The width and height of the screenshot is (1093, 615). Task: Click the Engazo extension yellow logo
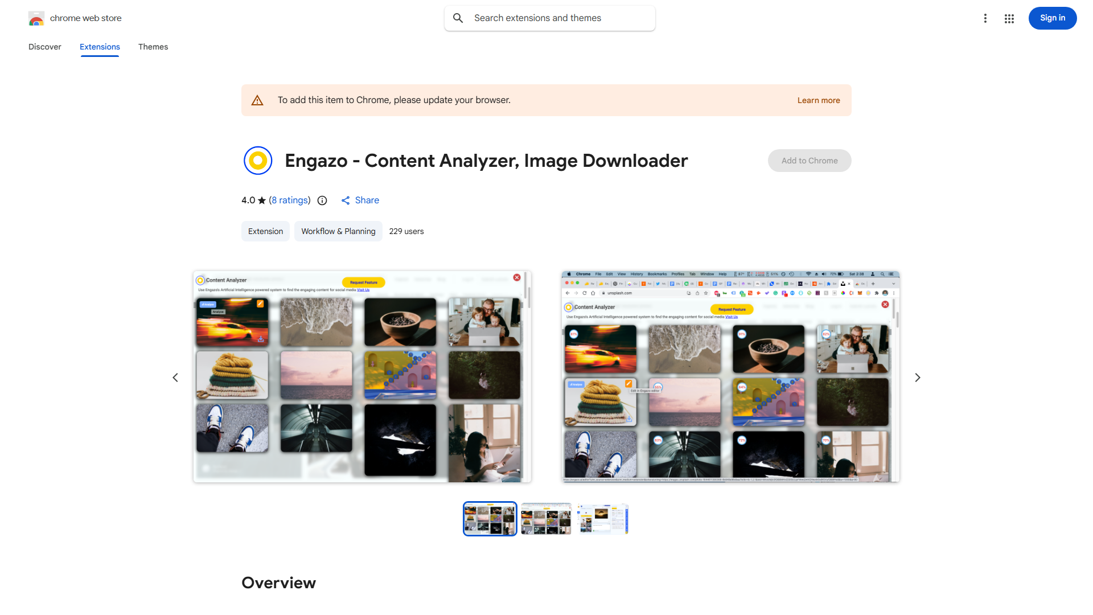coord(258,160)
